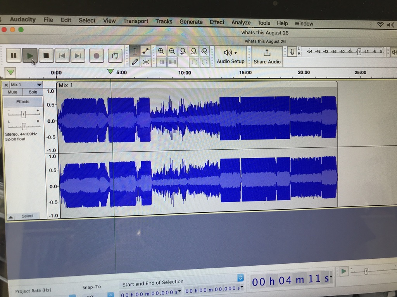Skip to start of project
This screenshot has height=297, width=397.
click(62, 56)
